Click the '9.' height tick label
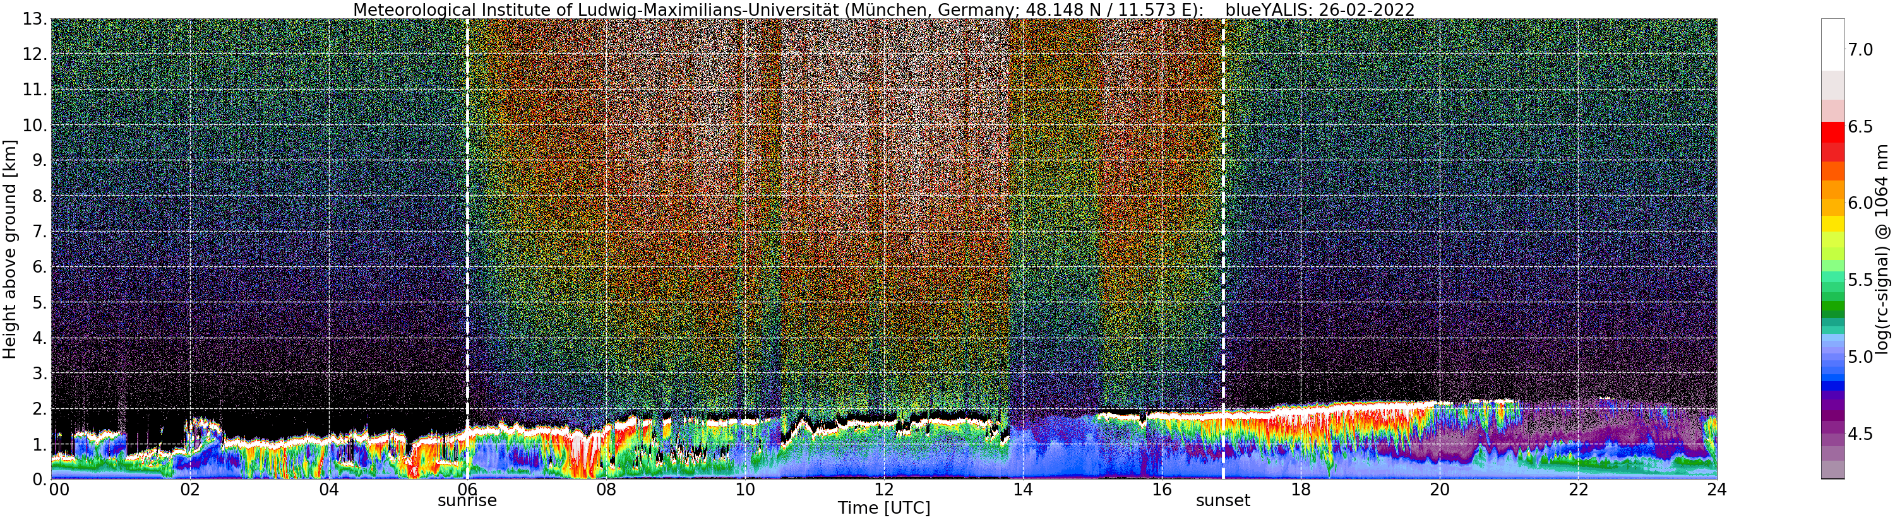The image size is (1895, 520). pyautogui.click(x=40, y=160)
